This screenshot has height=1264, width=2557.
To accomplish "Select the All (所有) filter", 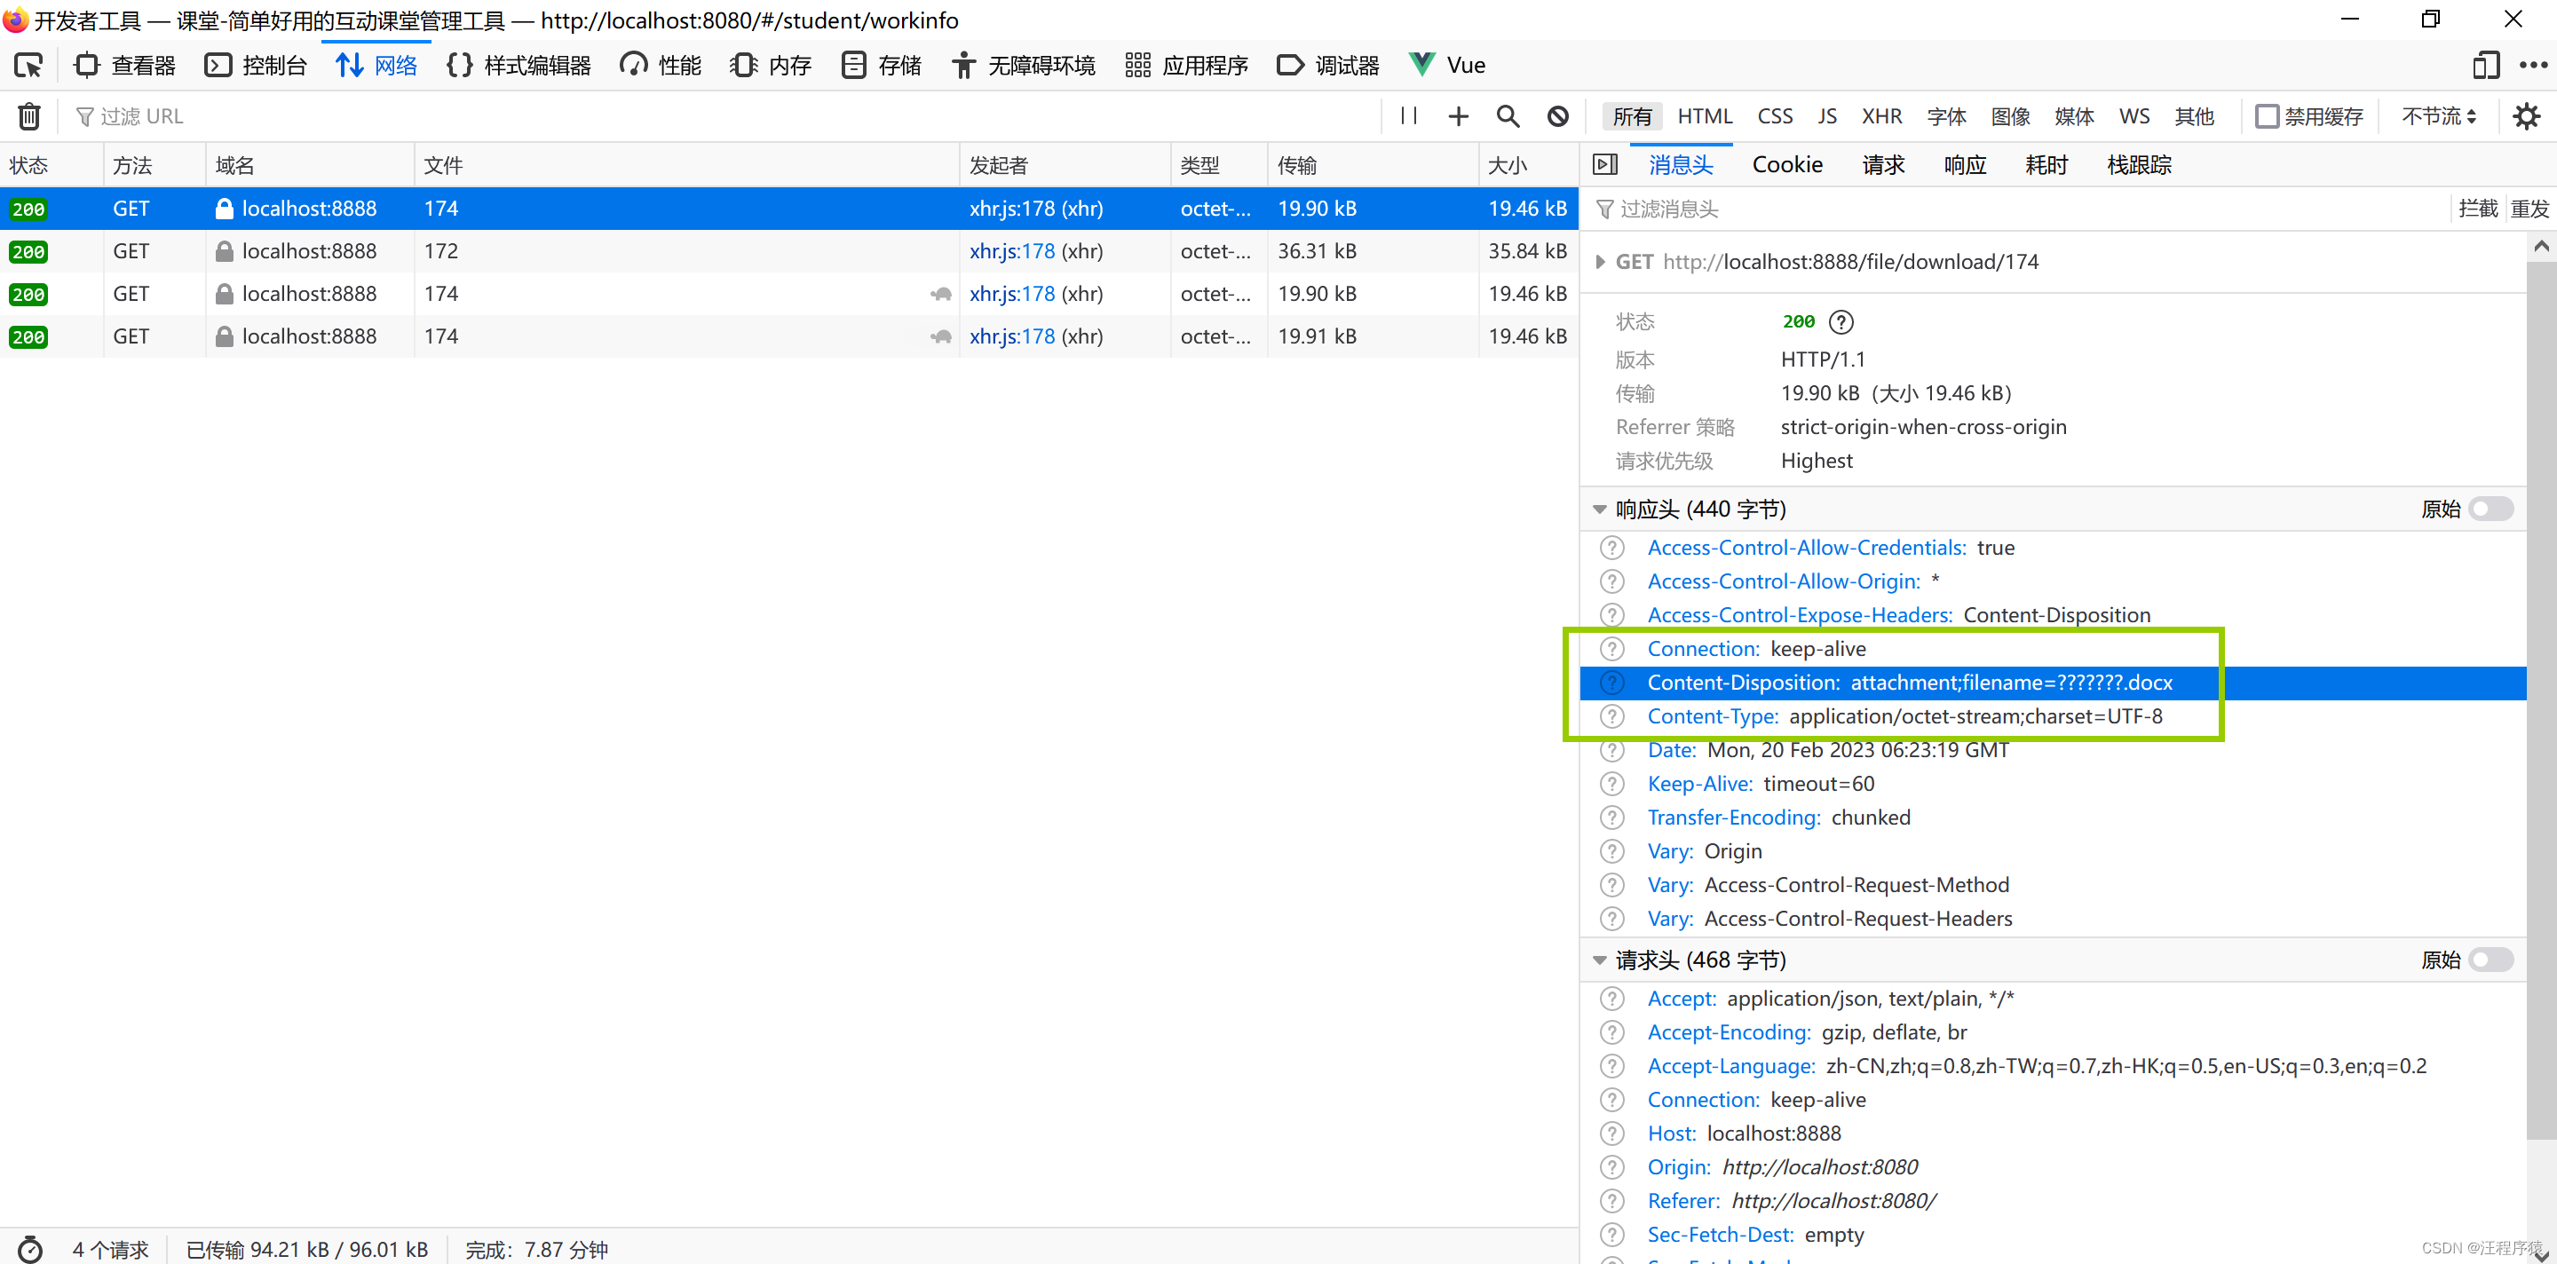I will 1632,116.
